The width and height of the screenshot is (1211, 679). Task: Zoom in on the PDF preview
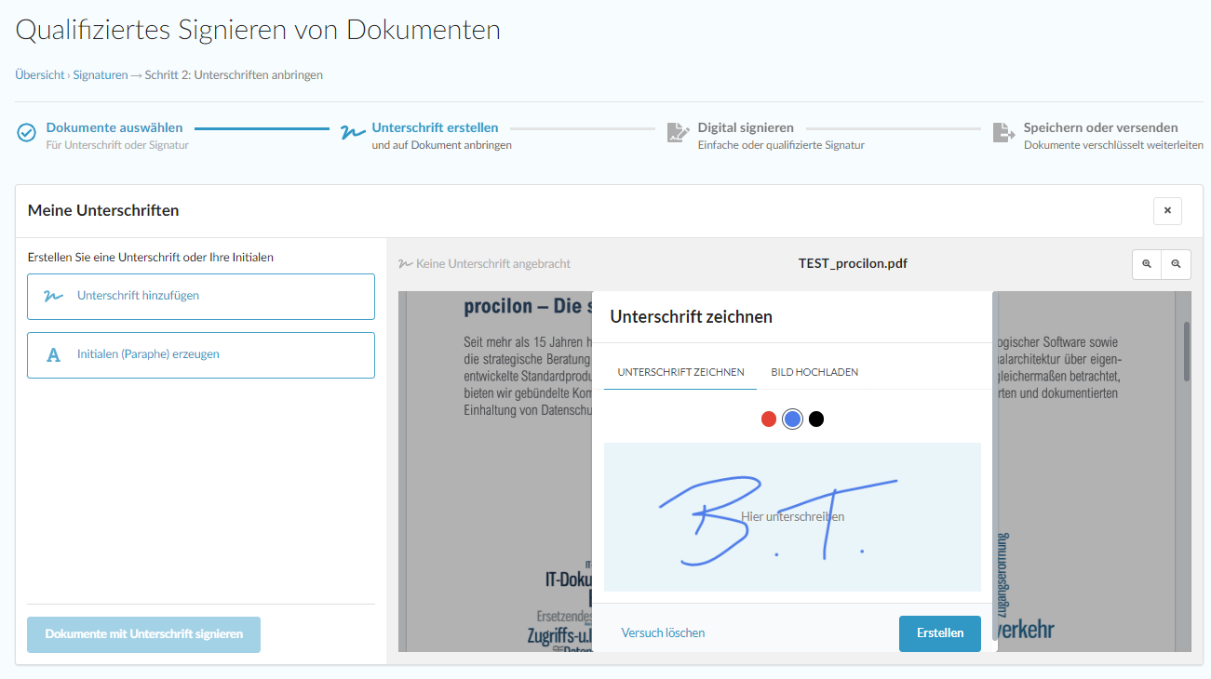point(1147,264)
